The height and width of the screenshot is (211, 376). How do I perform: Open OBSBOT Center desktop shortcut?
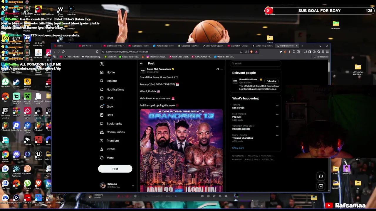(x=27, y=113)
